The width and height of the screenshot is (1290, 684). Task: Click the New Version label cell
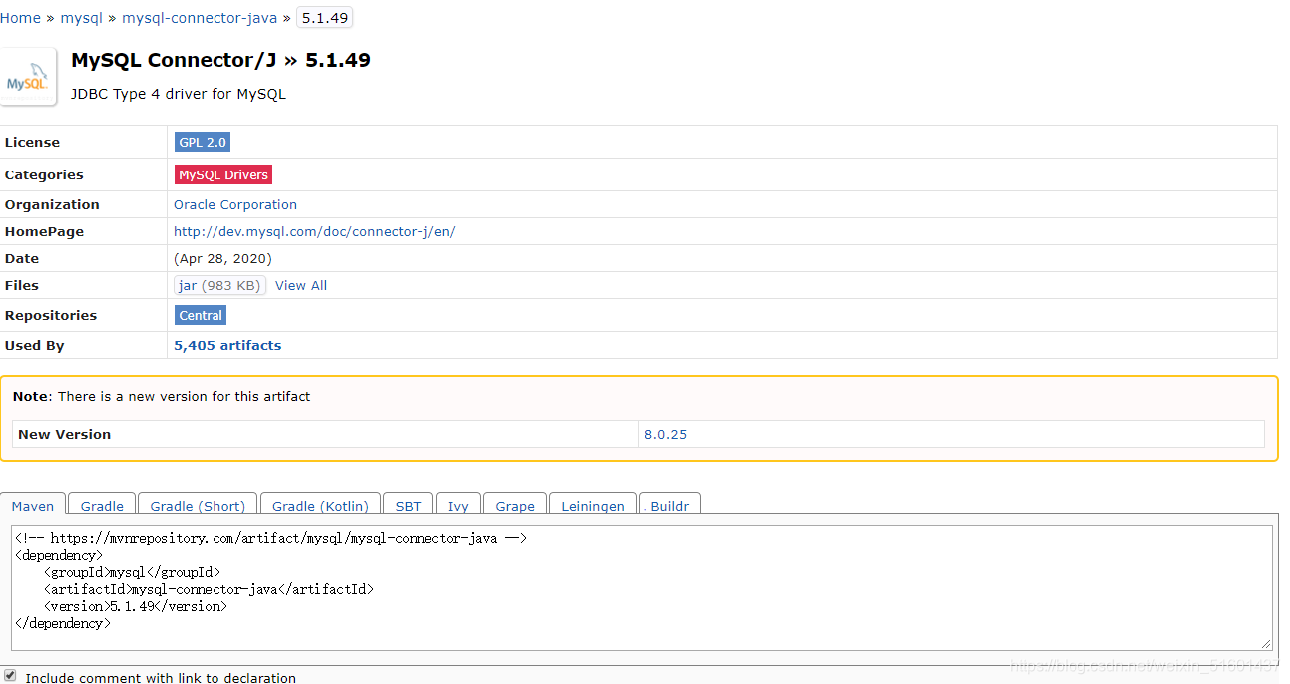coord(325,434)
